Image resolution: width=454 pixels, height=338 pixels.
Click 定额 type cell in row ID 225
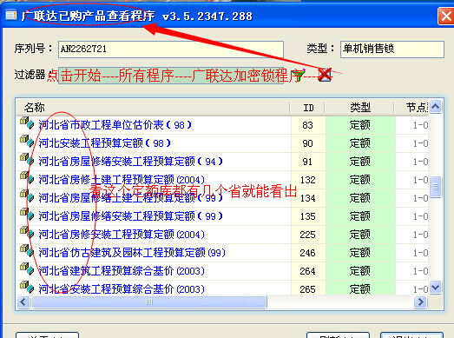pyautogui.click(x=360, y=235)
